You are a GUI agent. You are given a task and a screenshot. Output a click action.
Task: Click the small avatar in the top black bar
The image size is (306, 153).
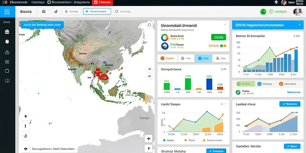pyautogui.click(x=284, y=2)
